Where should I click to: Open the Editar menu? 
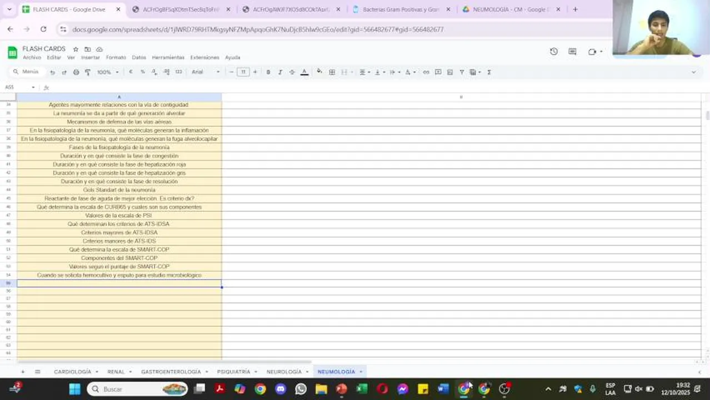coord(54,58)
